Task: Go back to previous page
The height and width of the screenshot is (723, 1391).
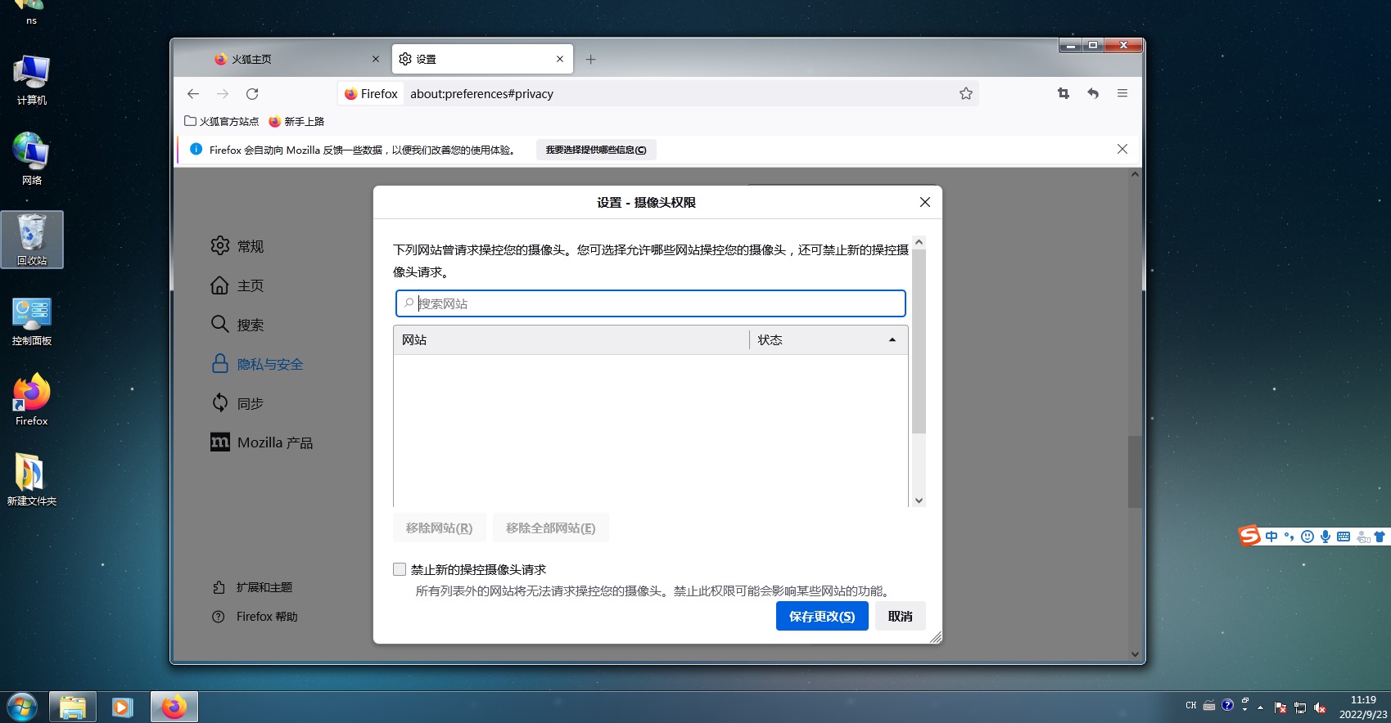Action: point(193,94)
